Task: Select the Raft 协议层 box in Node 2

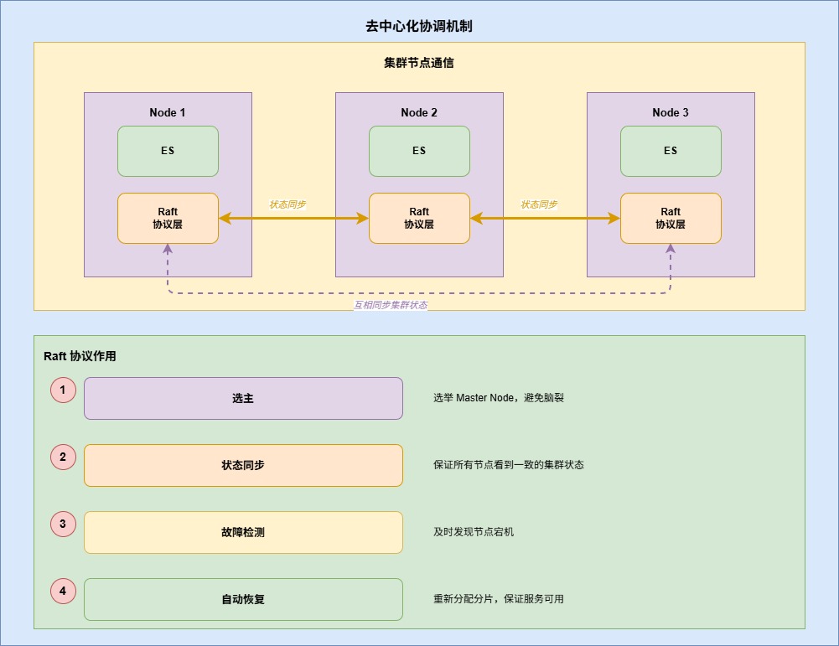Action: pos(419,218)
